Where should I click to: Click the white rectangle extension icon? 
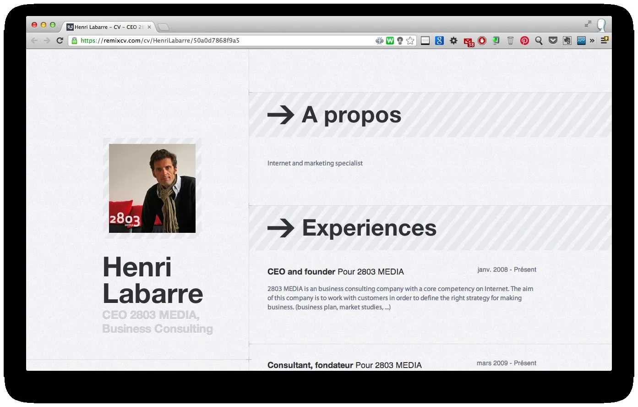tap(425, 41)
